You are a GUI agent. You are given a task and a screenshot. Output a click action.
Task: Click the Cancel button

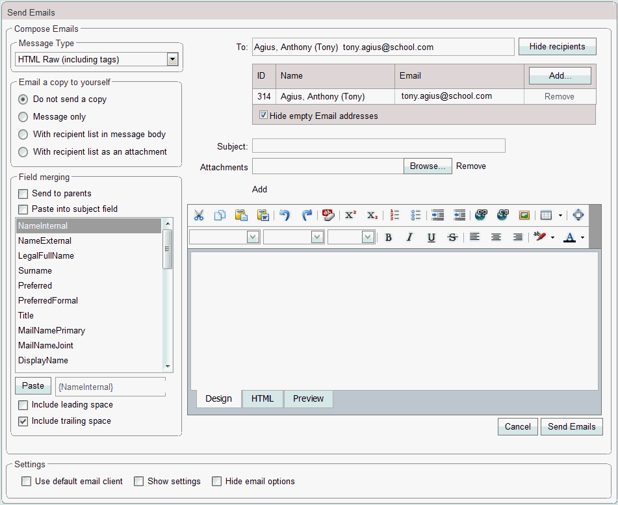(x=517, y=426)
